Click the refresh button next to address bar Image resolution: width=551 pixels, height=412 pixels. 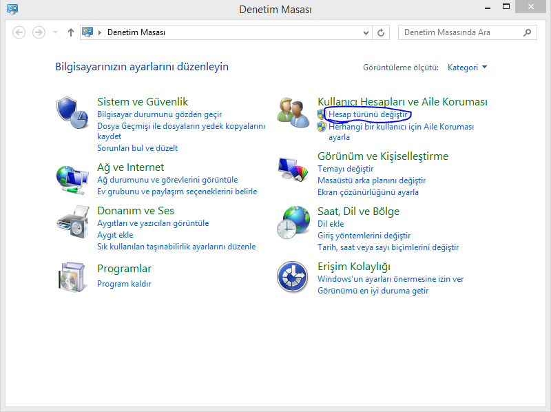coord(381,32)
